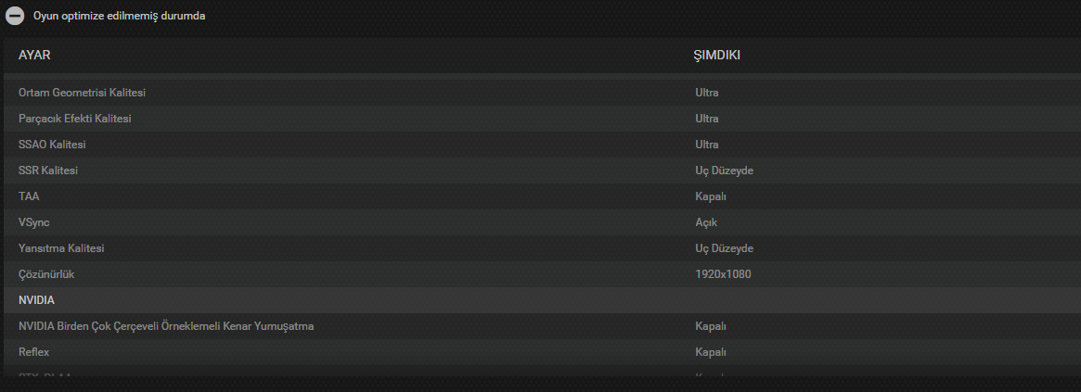Screen dimensions: 1081x392
Task: Select the Parçacık Efekti Kalitesi setting
Action: pyautogui.click(x=75, y=119)
